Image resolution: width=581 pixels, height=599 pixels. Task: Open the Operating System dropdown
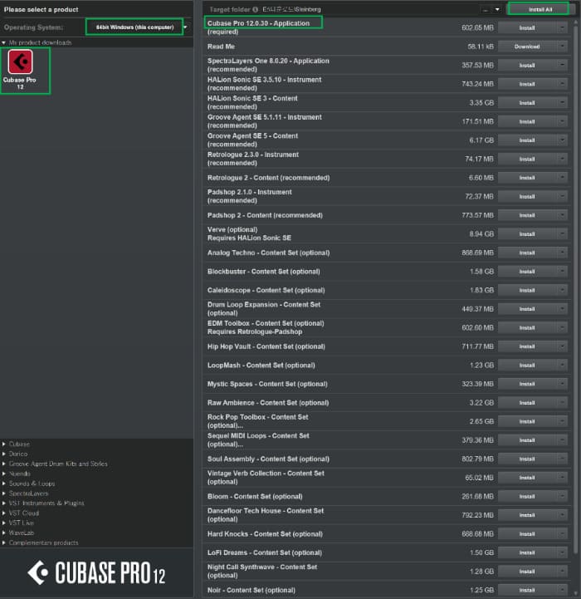[138, 27]
